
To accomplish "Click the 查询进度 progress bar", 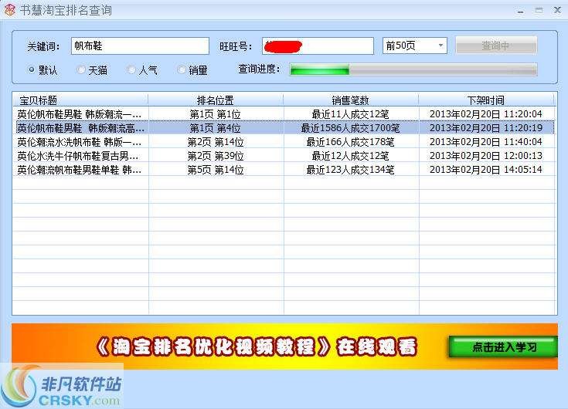I will [413, 69].
